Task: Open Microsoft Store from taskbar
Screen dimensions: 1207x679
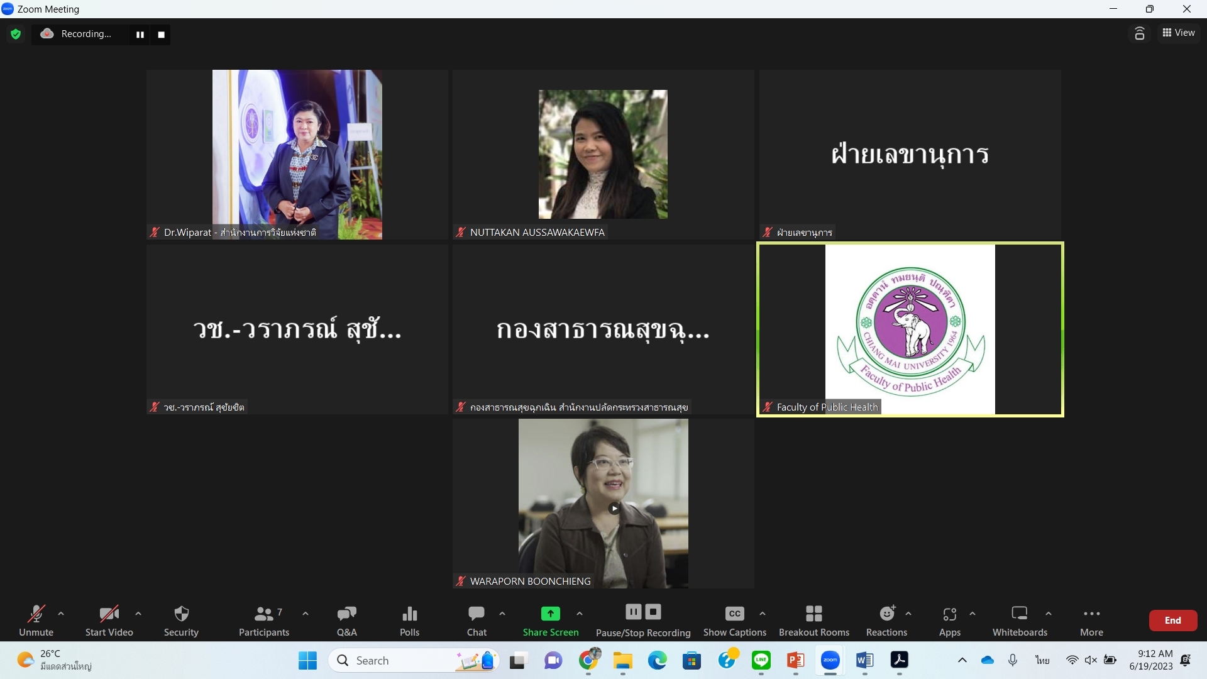Action: (692, 661)
